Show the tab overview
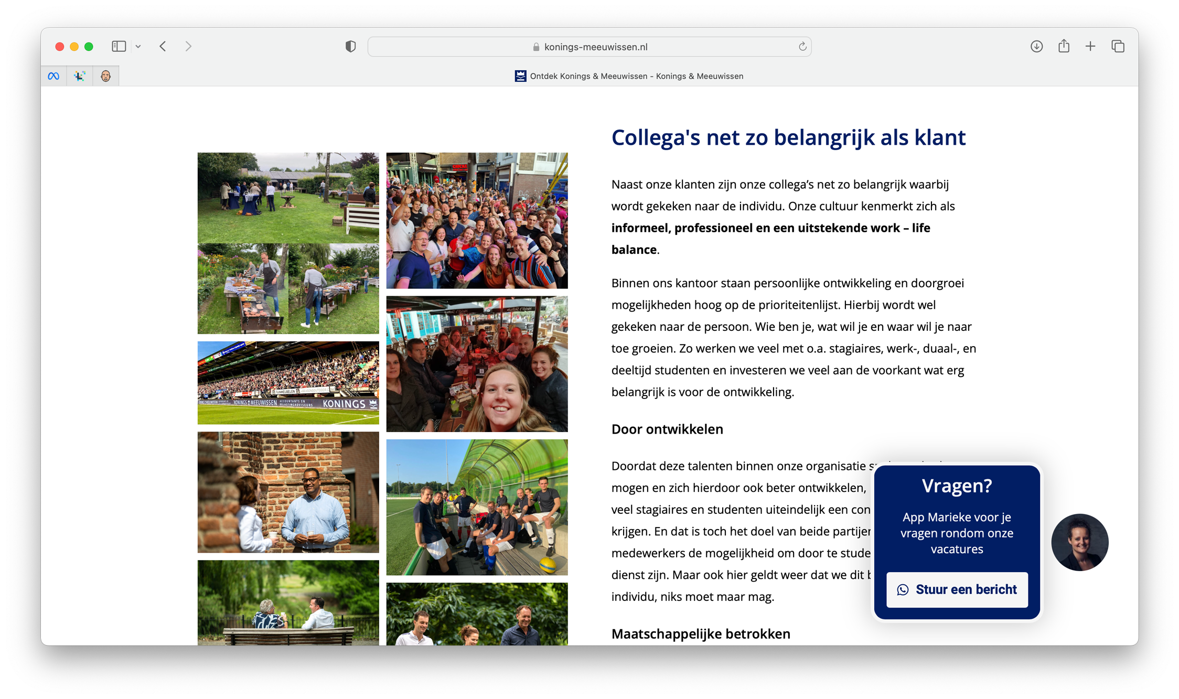 click(1118, 46)
